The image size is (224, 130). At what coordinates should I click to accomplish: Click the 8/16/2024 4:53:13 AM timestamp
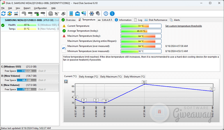[x=177, y=51]
